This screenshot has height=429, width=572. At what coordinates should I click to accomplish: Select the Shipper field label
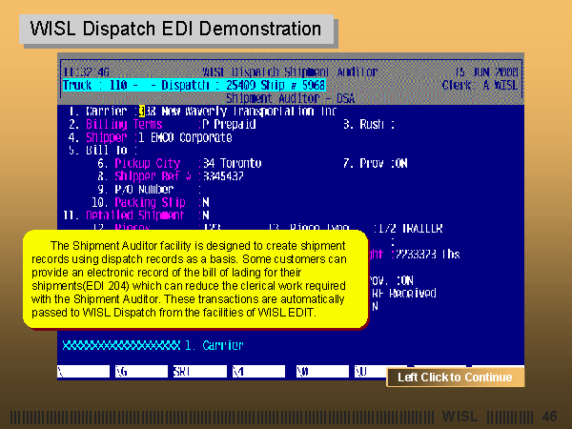[x=107, y=137]
